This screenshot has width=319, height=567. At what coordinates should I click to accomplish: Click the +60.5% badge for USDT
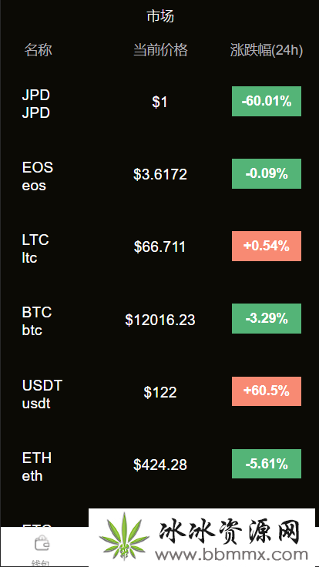coord(267,391)
